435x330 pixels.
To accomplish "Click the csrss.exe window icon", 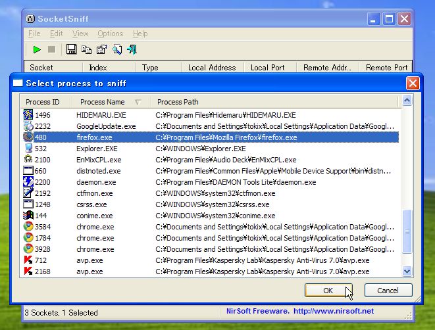I will (28, 204).
